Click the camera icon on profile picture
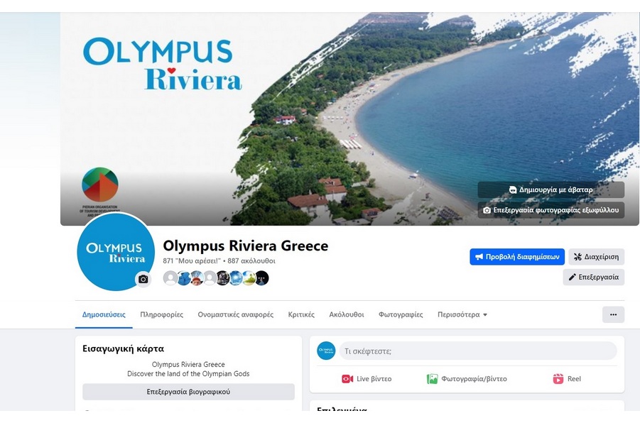 tap(143, 279)
